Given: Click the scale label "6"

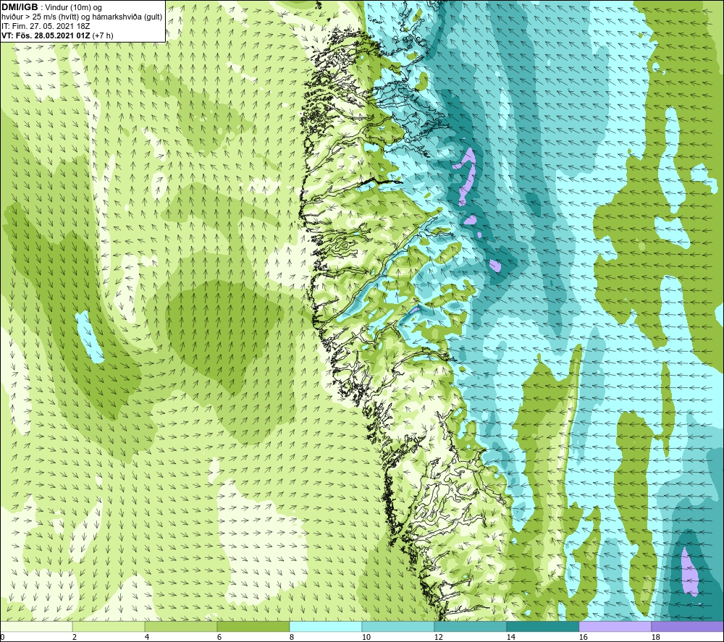Looking at the screenshot, I should 219,638.
